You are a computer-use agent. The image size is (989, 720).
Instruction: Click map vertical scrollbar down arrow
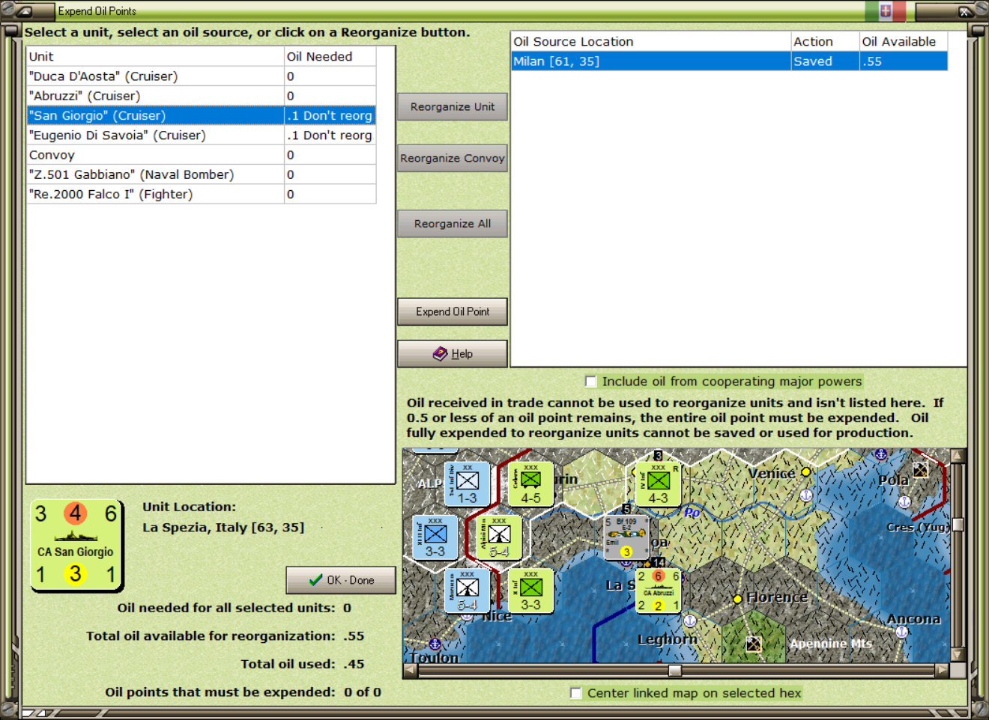coord(958,654)
